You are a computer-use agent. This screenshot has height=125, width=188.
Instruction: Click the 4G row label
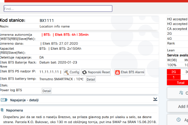[x=170, y=38]
